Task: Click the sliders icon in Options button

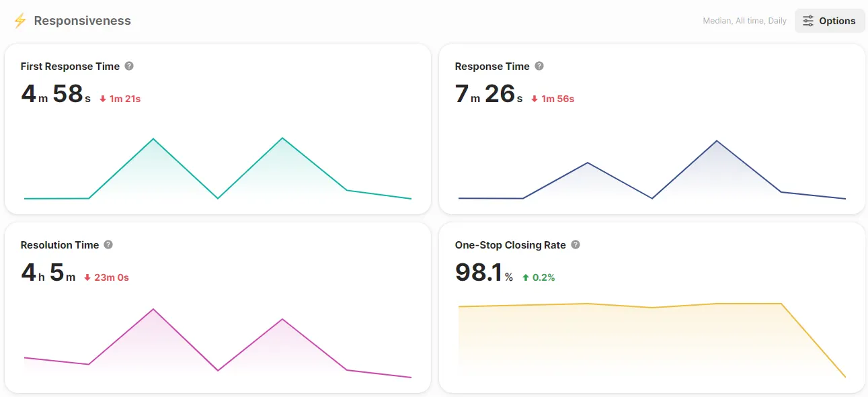Action: (808, 21)
